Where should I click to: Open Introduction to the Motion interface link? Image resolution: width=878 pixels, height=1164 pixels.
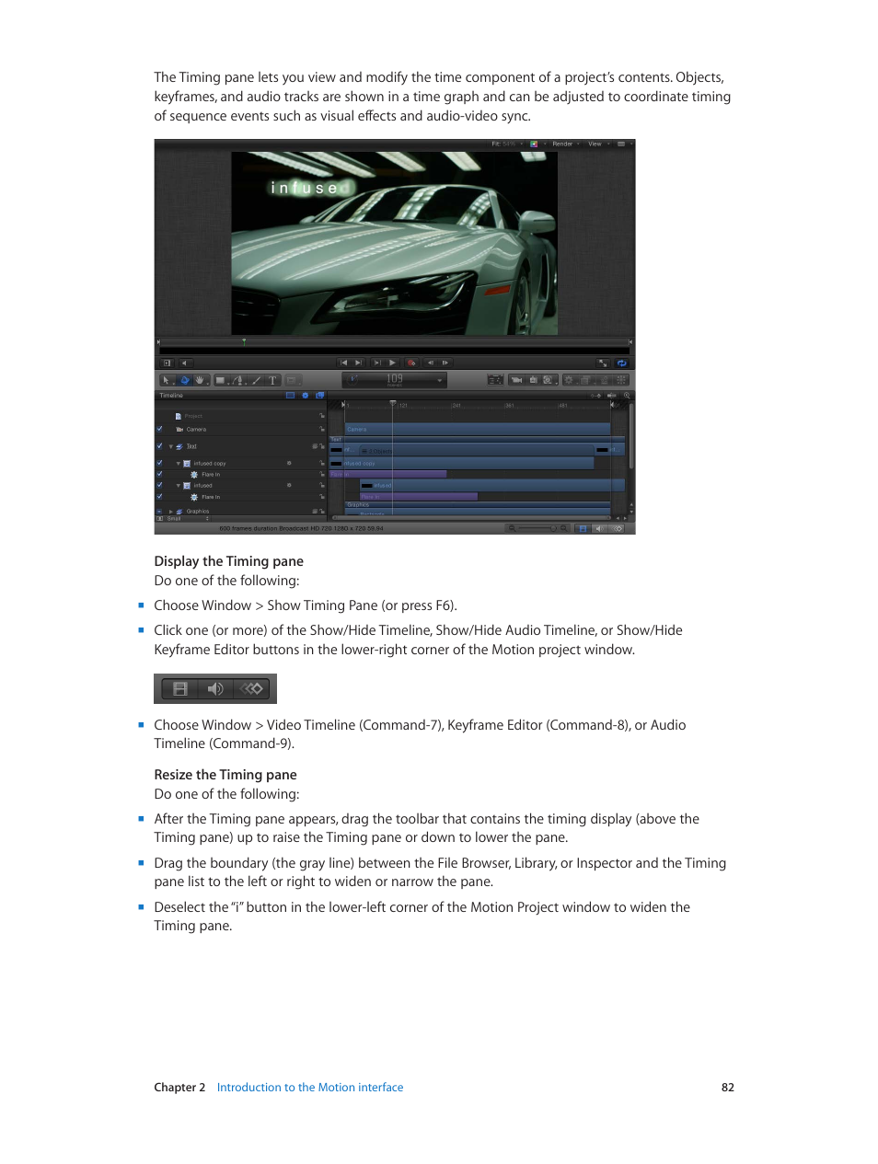[x=310, y=1087]
